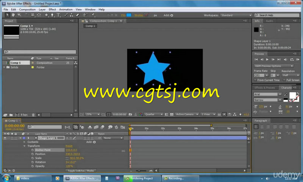Open the RAM Preview Options dropdown

[273, 66]
